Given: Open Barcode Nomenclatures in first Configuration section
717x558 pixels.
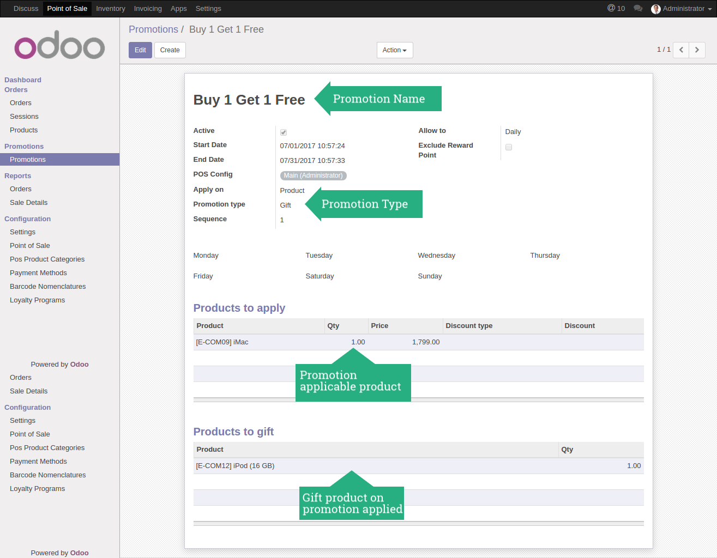Looking at the screenshot, I should click(47, 287).
